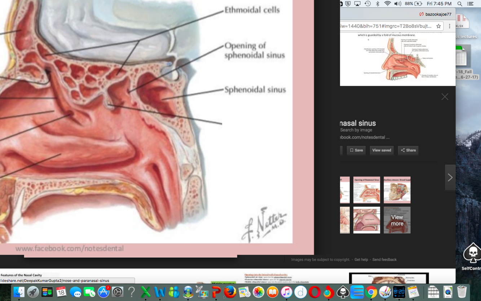Click the Ethmoidal cells label
Viewport: 481px width, 301px height.
pos(252,10)
